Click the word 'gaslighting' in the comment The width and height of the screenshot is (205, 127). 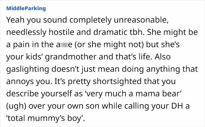coord(28,69)
